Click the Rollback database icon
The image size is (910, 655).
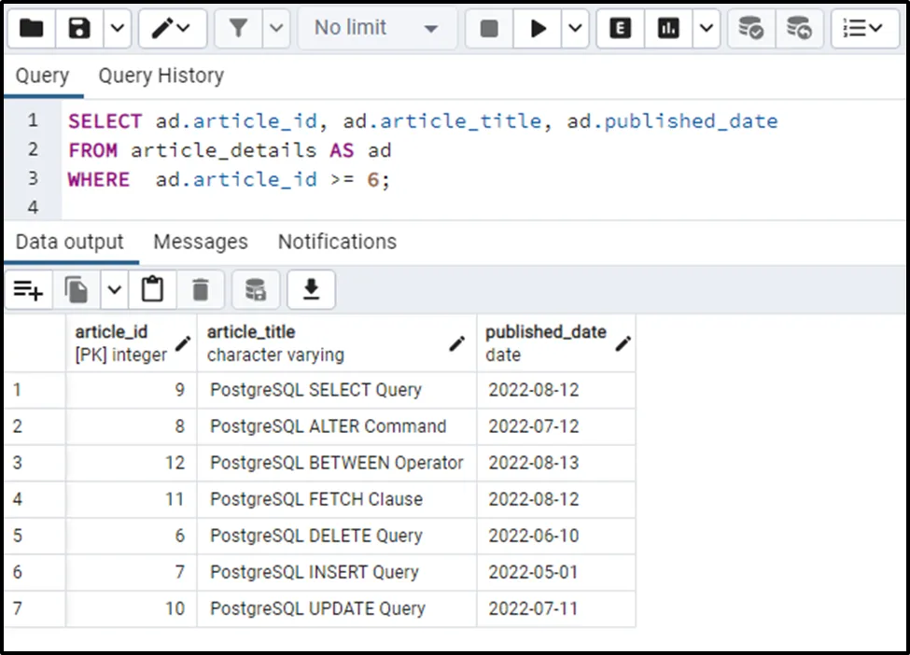point(799,28)
